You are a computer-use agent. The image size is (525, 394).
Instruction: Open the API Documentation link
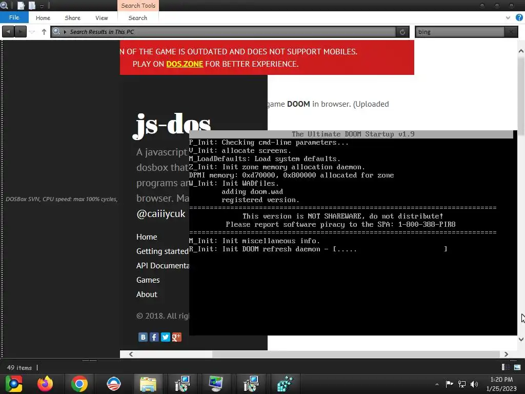[x=163, y=266]
